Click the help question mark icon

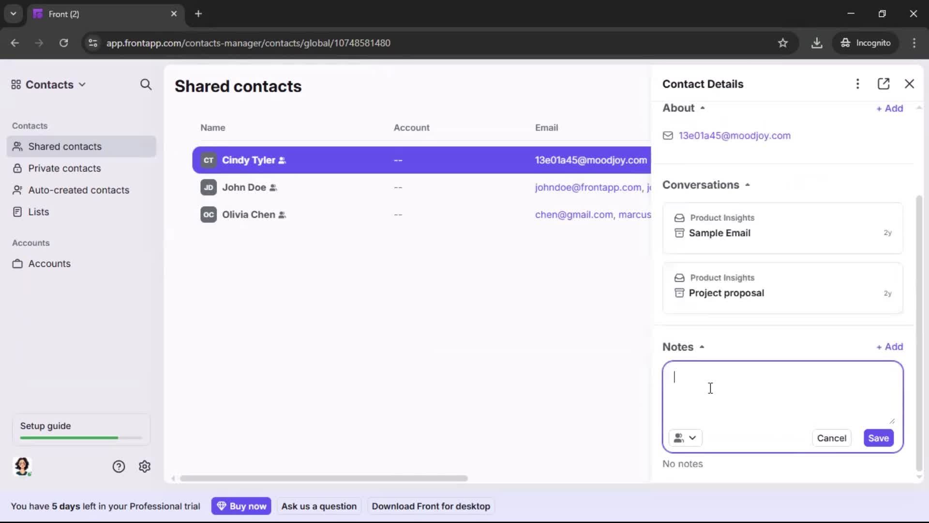pyautogui.click(x=119, y=466)
